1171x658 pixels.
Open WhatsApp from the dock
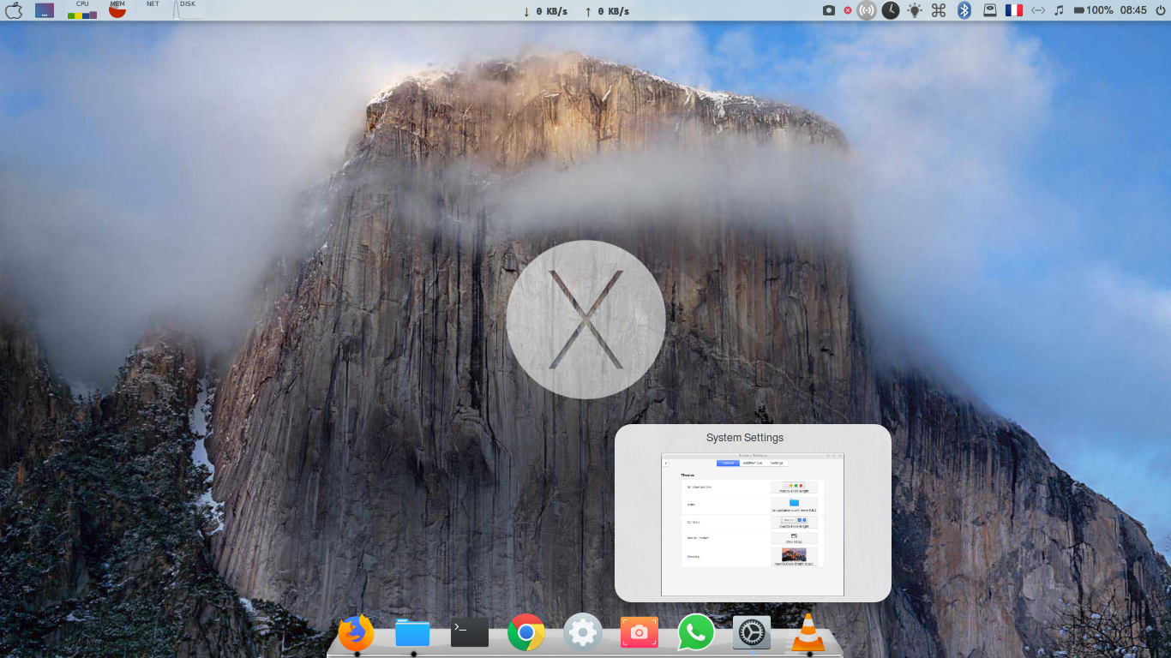695,633
